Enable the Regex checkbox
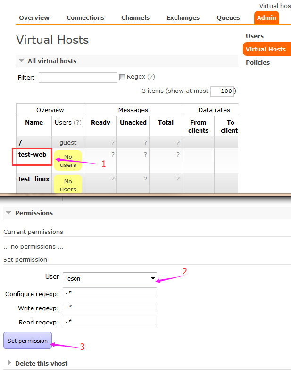 tap(122, 77)
